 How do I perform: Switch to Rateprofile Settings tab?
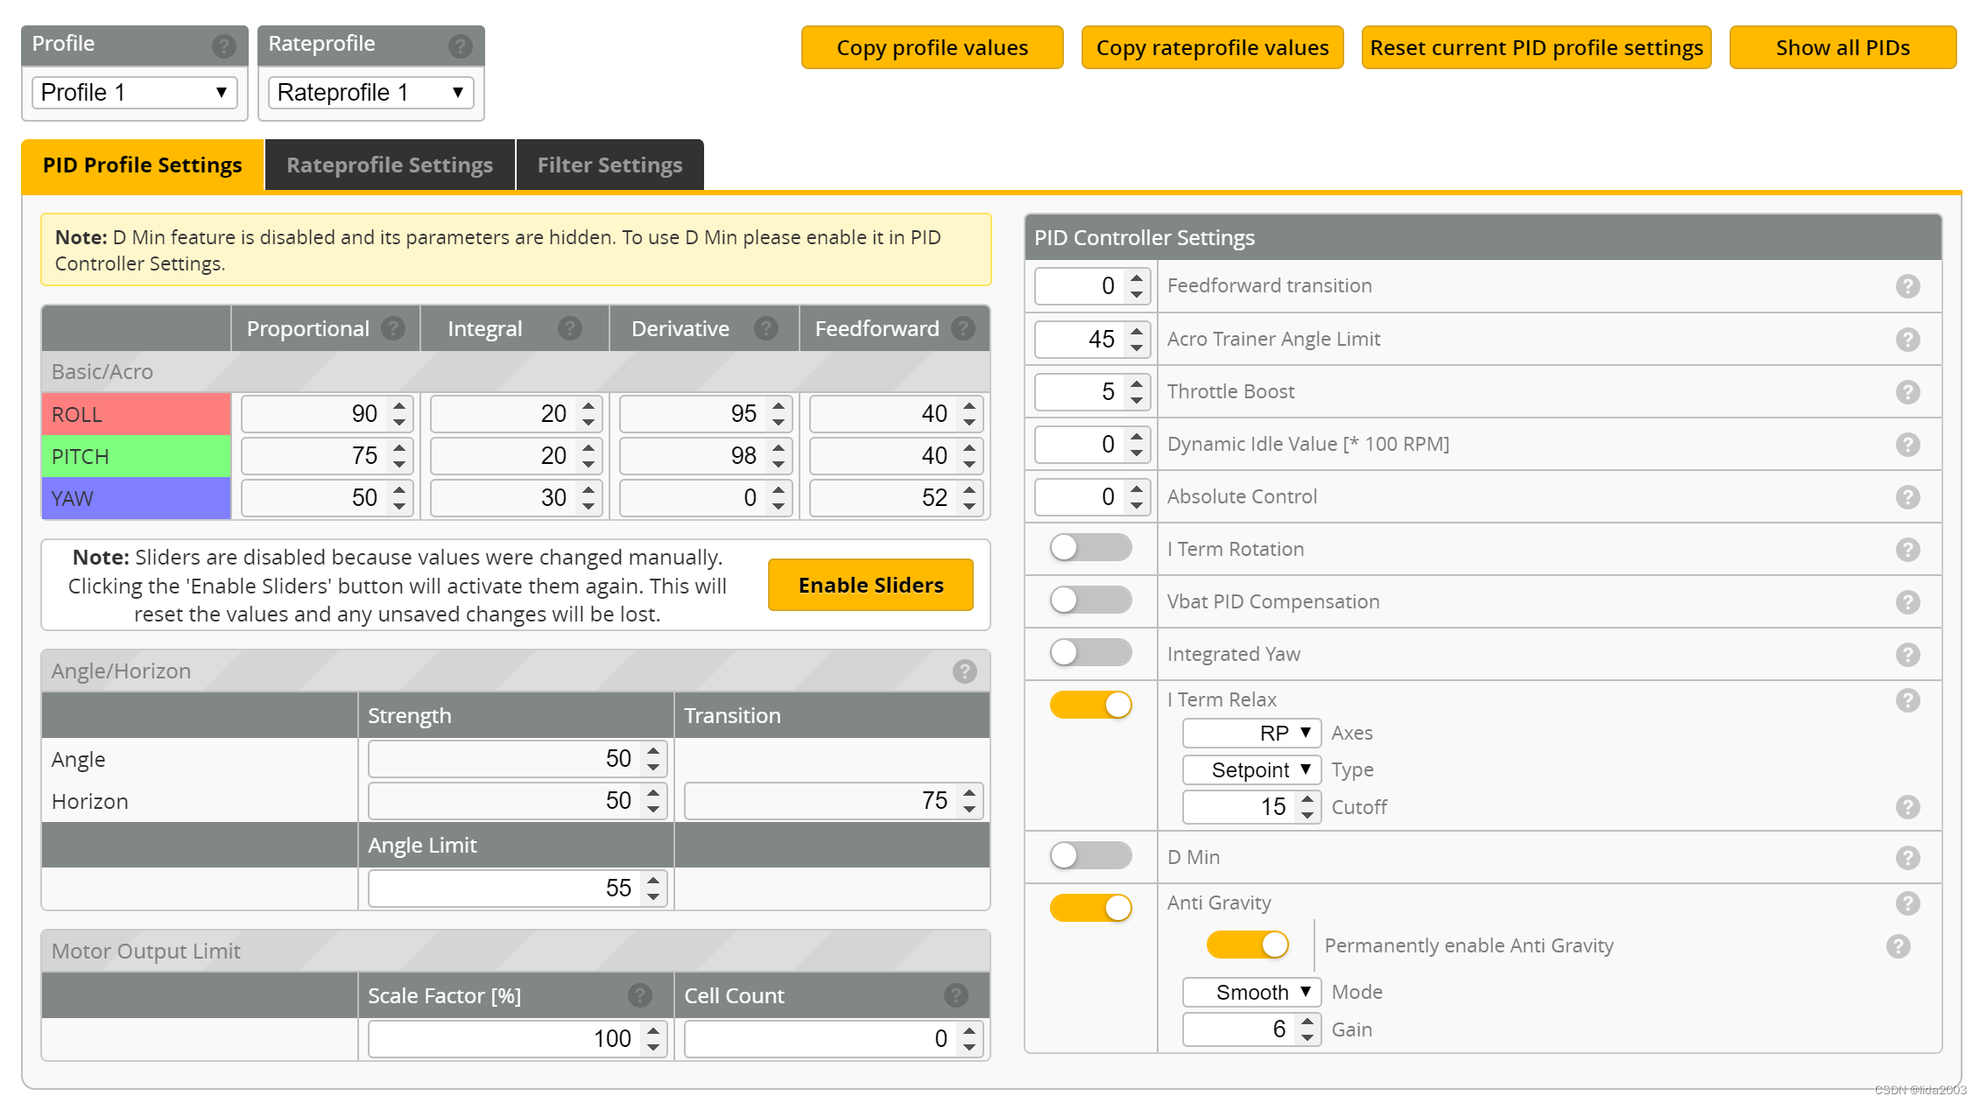(390, 165)
